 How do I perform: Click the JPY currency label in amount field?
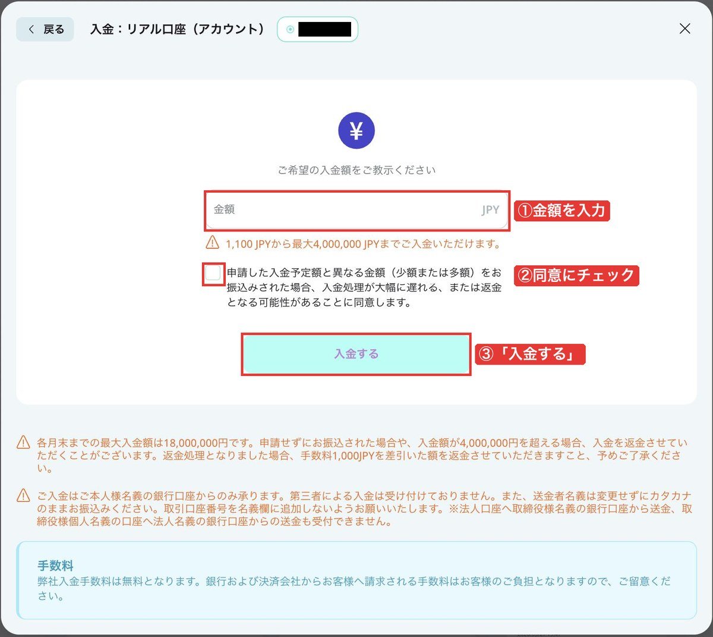[x=490, y=210]
